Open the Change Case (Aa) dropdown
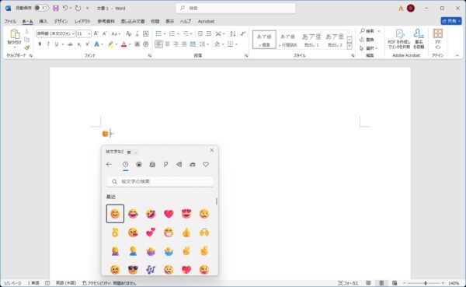The image size is (466, 287). pyautogui.click(x=116, y=33)
